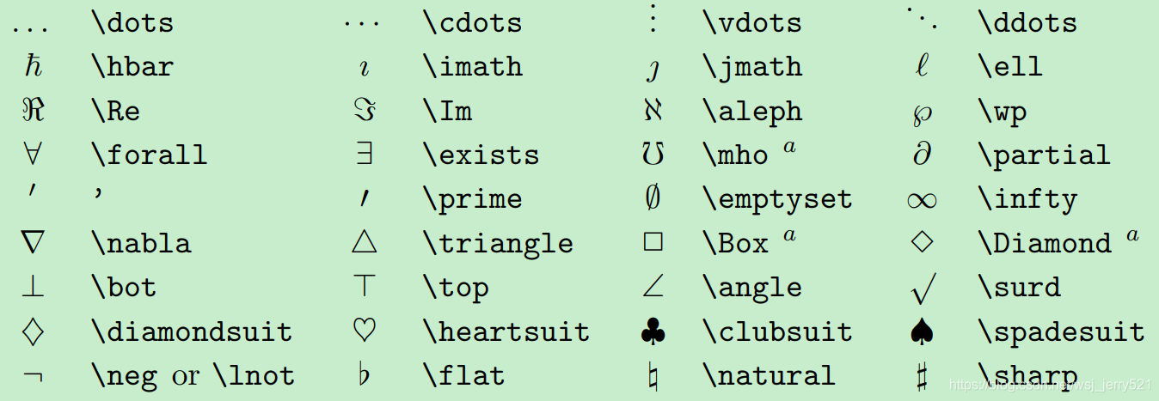Select the nabla triangle symbol
Screen dimensions: 1159x401
point(33,243)
